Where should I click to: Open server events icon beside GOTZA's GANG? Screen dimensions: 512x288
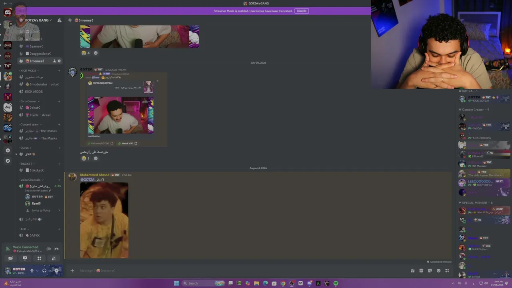59,20
